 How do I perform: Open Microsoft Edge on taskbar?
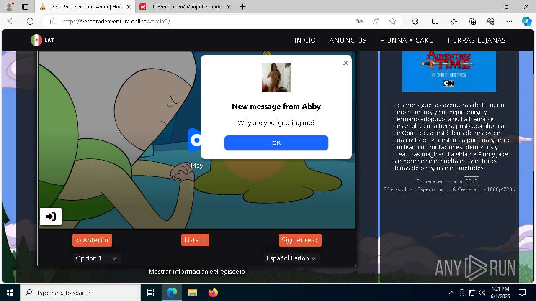coord(172,293)
